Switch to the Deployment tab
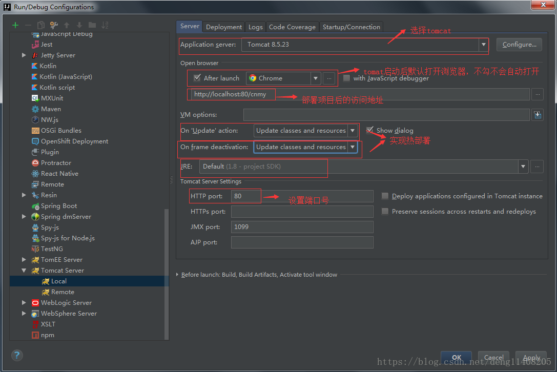557x372 pixels. click(224, 27)
